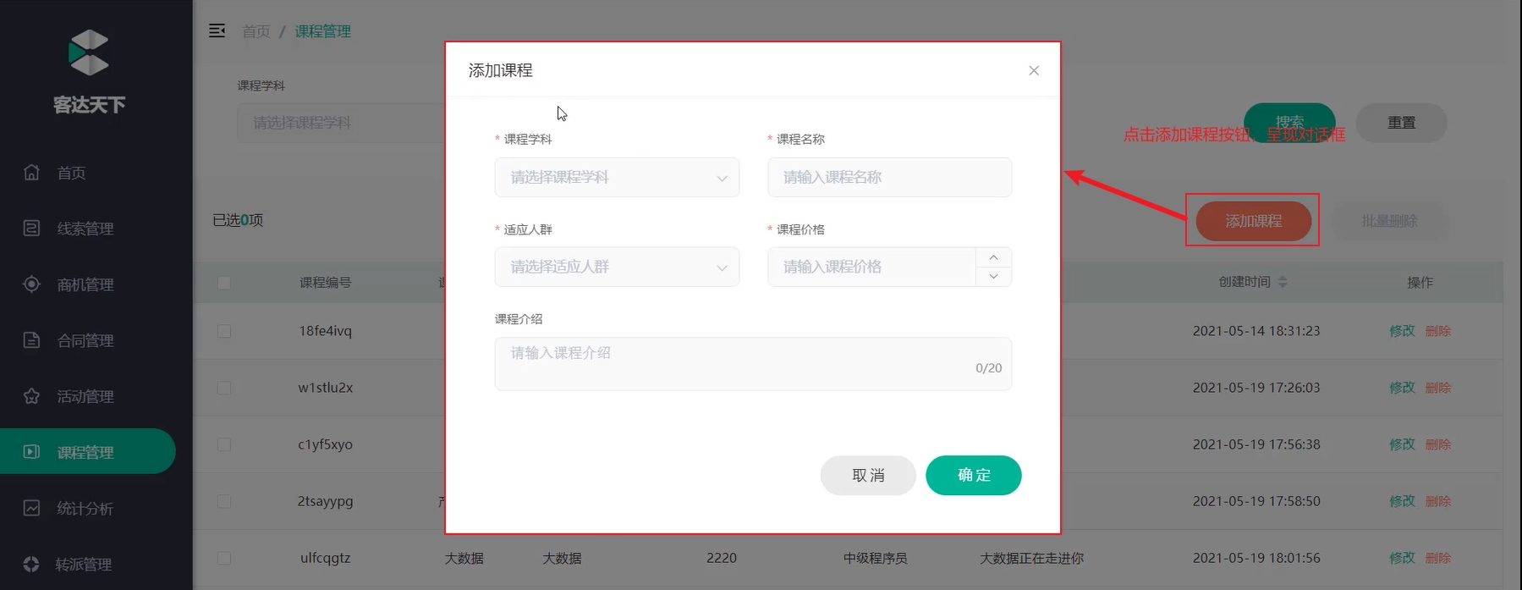The width and height of the screenshot is (1522, 590).
Task: Close the 添加课程 dialog with X
Action: point(1033,70)
